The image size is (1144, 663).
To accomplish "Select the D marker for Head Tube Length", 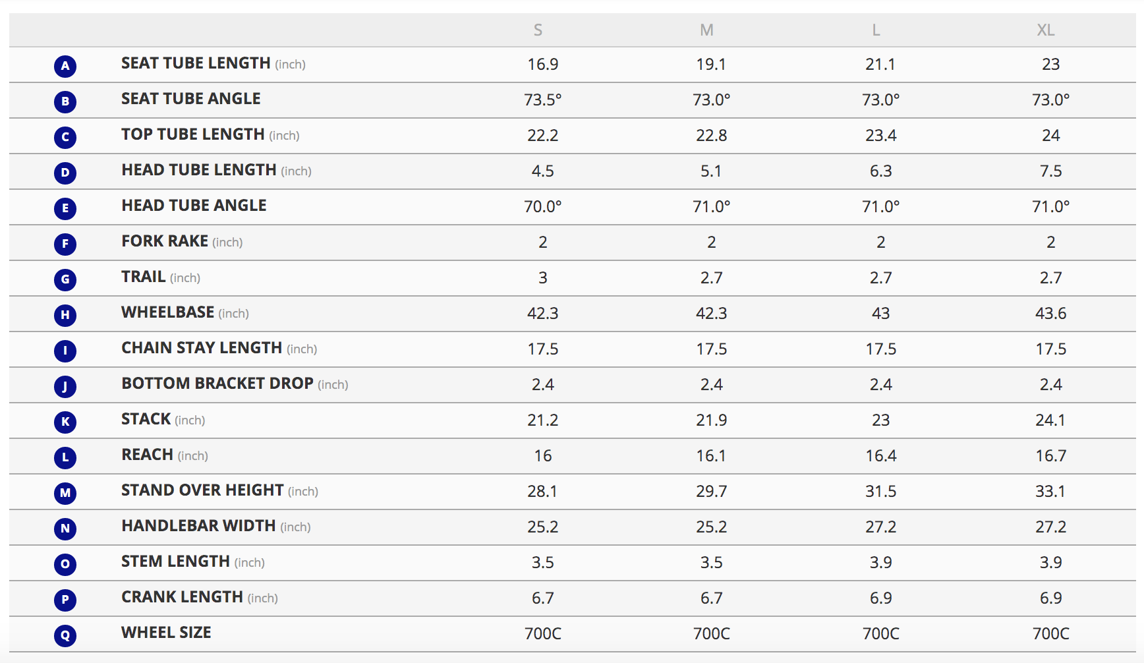I will pyautogui.click(x=65, y=173).
